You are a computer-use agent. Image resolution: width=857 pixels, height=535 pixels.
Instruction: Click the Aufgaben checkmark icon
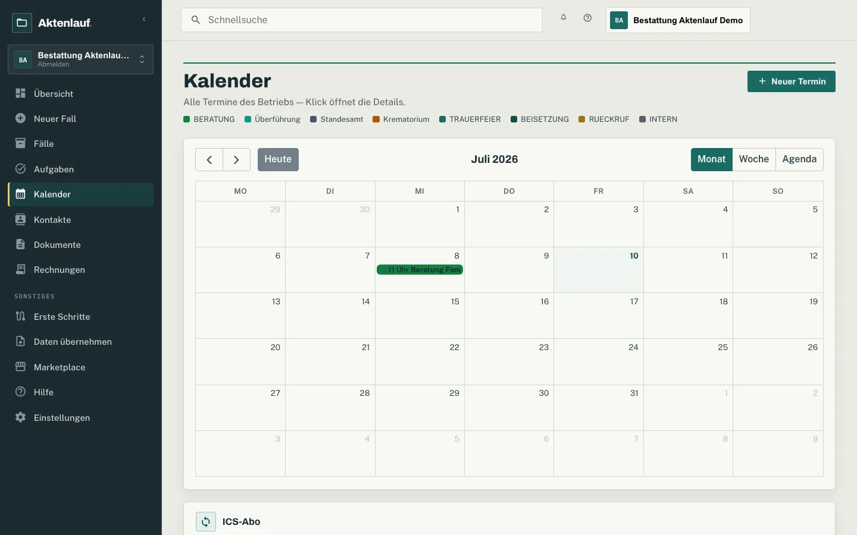tap(20, 169)
